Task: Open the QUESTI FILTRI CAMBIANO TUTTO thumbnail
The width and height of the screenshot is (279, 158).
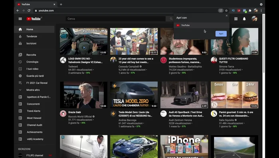Action: [234, 41]
